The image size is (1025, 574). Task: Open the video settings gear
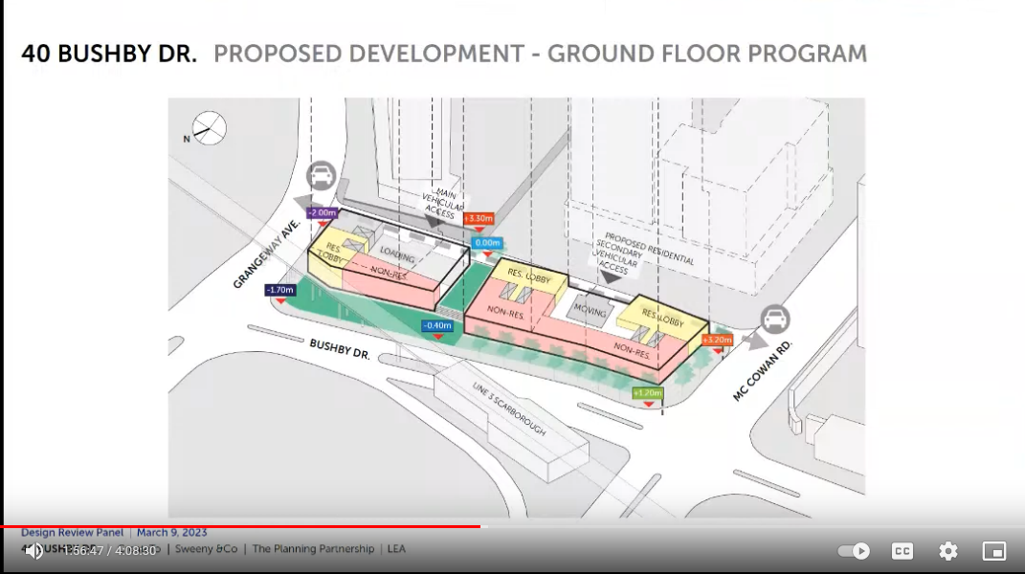coord(947,551)
